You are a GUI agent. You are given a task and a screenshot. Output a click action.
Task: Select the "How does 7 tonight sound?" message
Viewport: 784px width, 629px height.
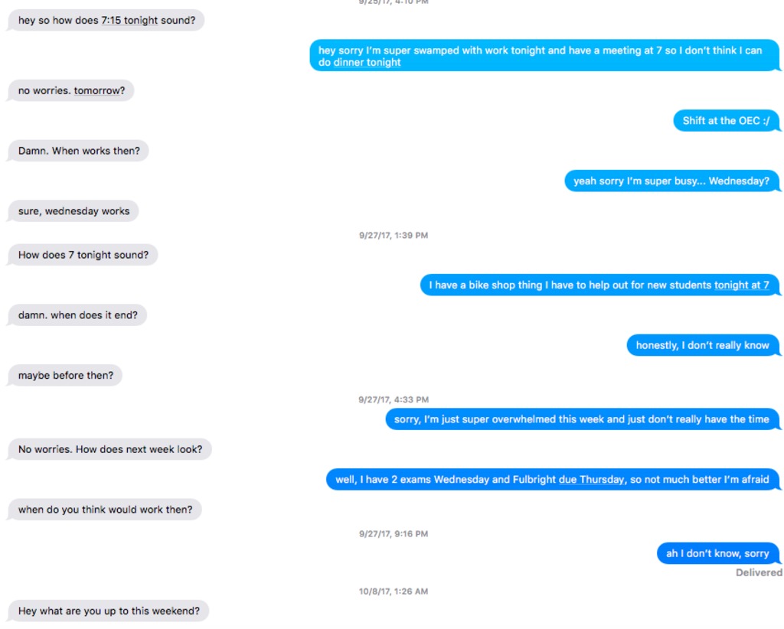click(x=83, y=255)
